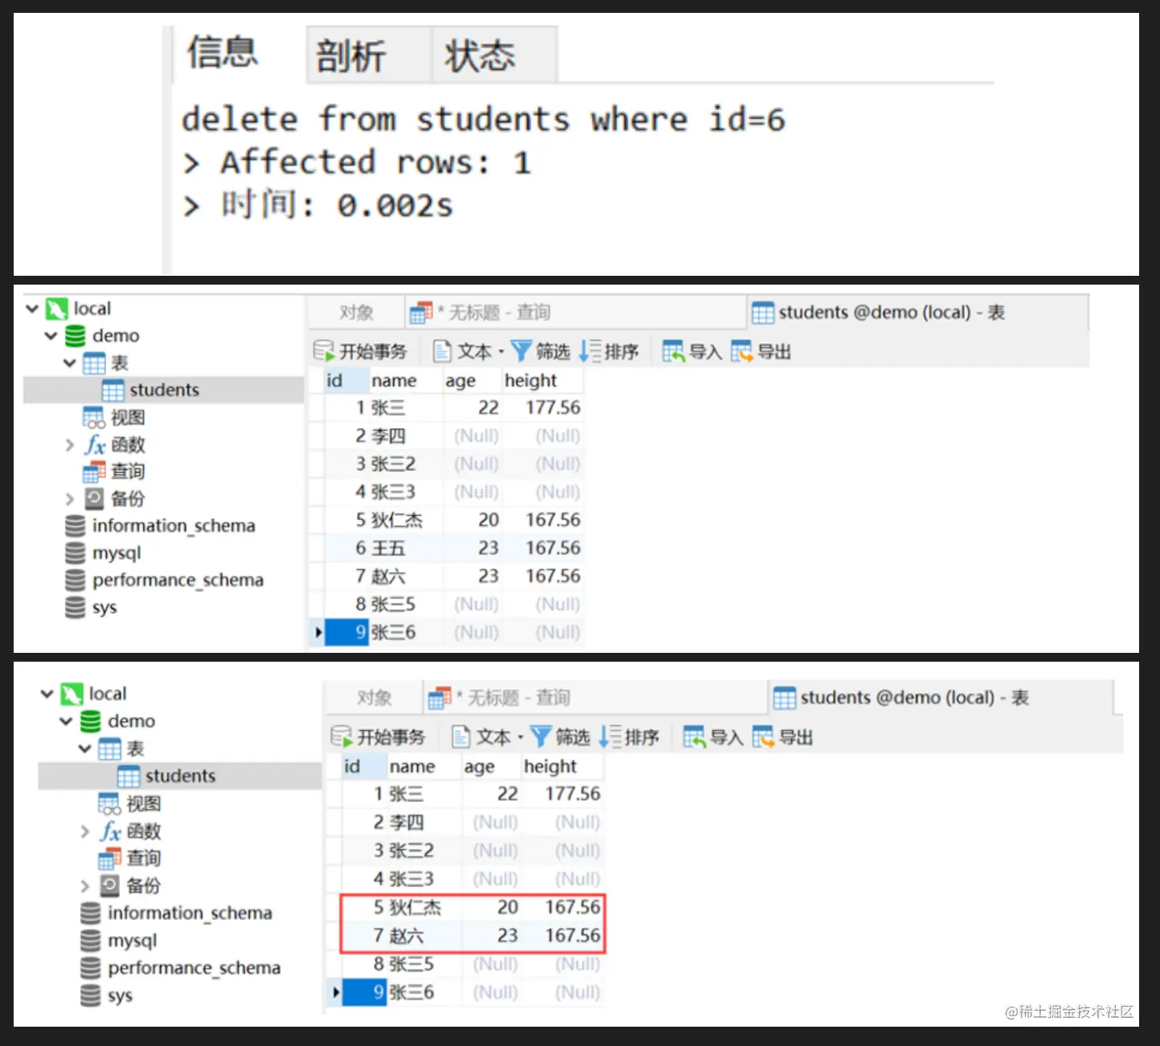This screenshot has height=1046, width=1160.
Task: Expand the 函数 node in lower window
Action: (x=85, y=831)
